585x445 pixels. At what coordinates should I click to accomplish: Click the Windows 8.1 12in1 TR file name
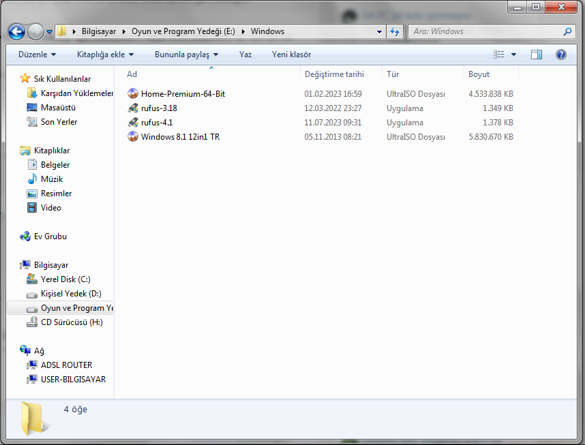(180, 137)
